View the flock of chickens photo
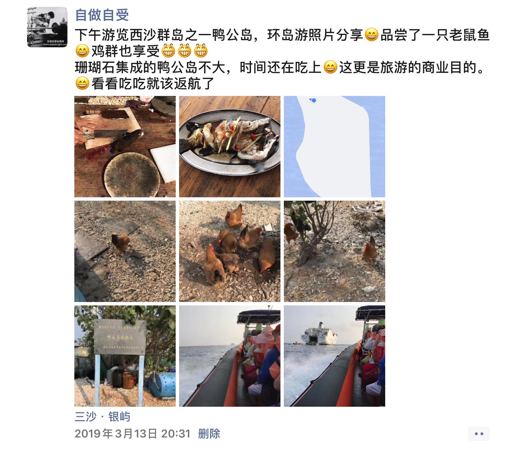 pyautogui.click(x=230, y=251)
